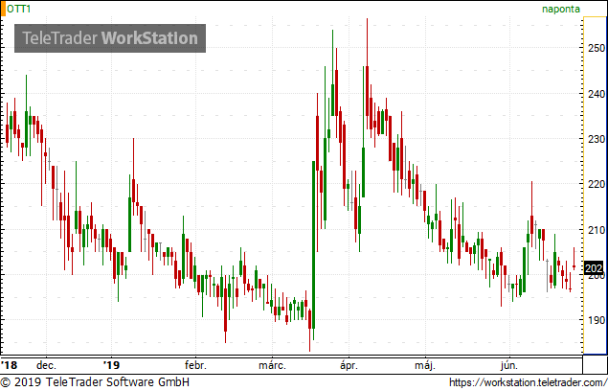
Task: Click the naponta interval label
Action: 561,9
